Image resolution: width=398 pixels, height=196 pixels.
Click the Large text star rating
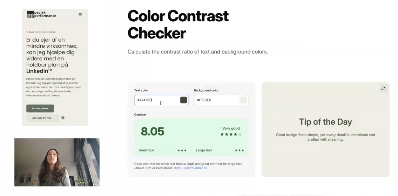click(x=239, y=150)
